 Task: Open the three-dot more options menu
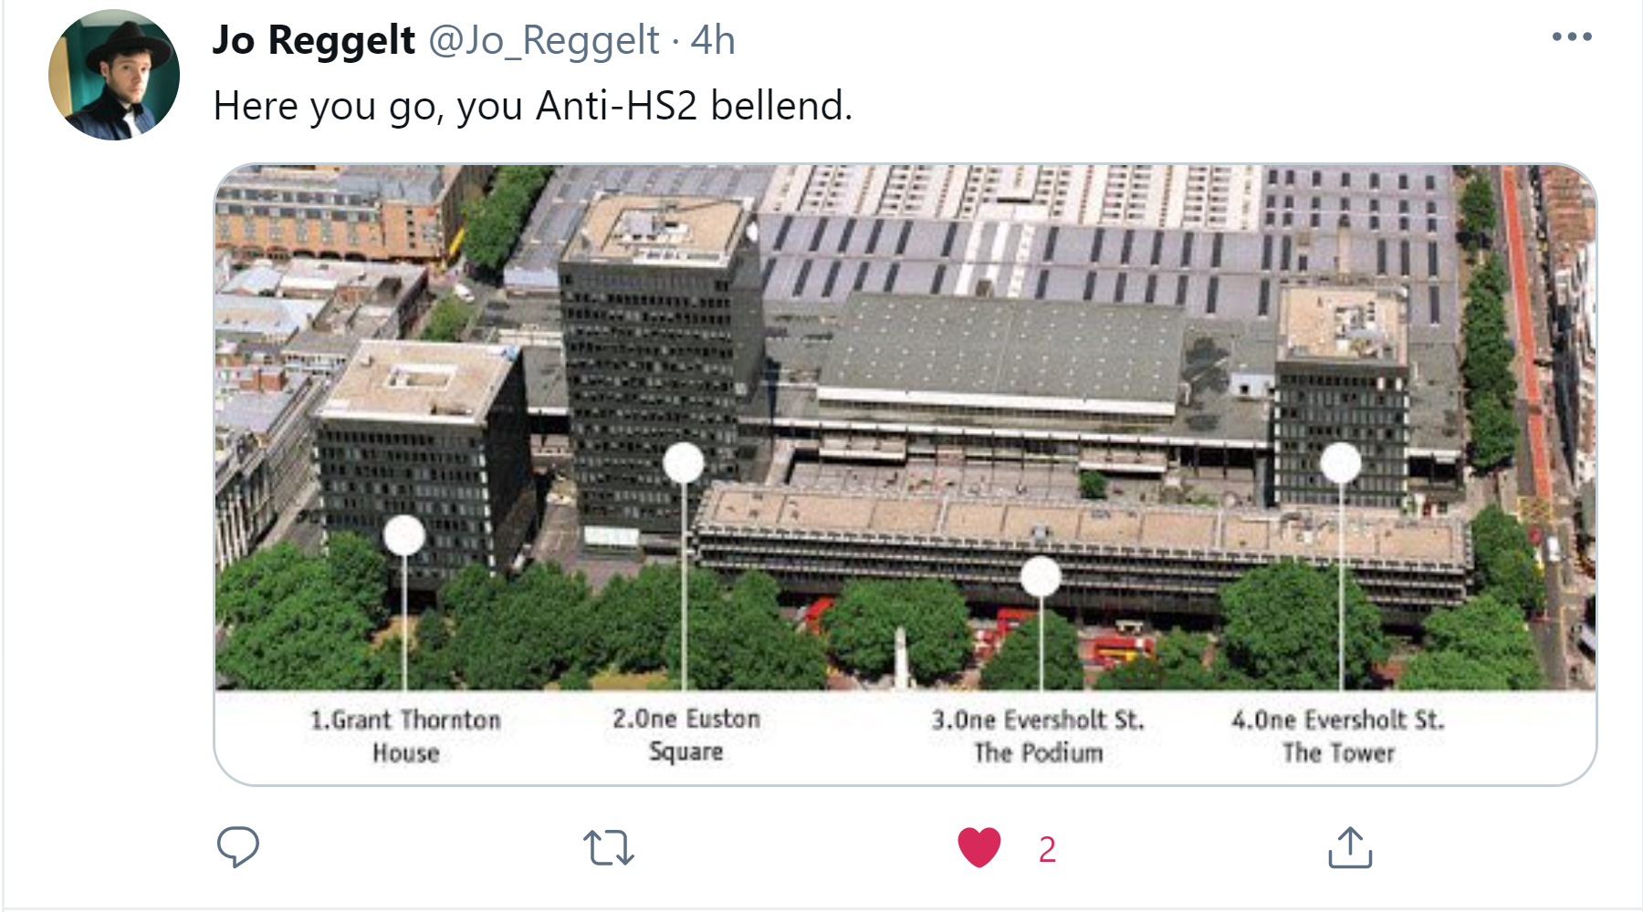[x=1572, y=37]
